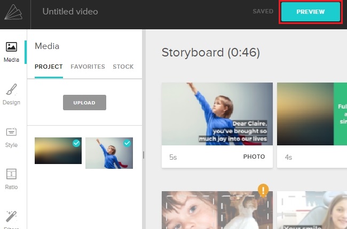
Task: Toggle checkmark on sunset gradient thumbnail
Action: click(76, 143)
